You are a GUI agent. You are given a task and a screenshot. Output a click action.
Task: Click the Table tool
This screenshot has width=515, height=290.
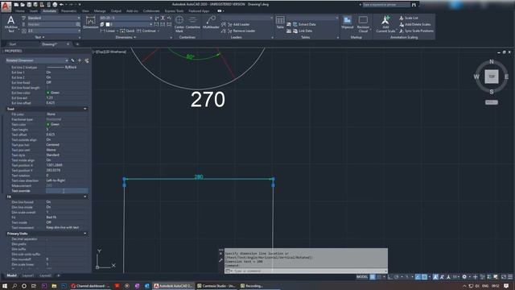click(280, 23)
